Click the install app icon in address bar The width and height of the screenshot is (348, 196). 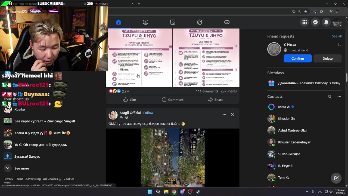294,11
